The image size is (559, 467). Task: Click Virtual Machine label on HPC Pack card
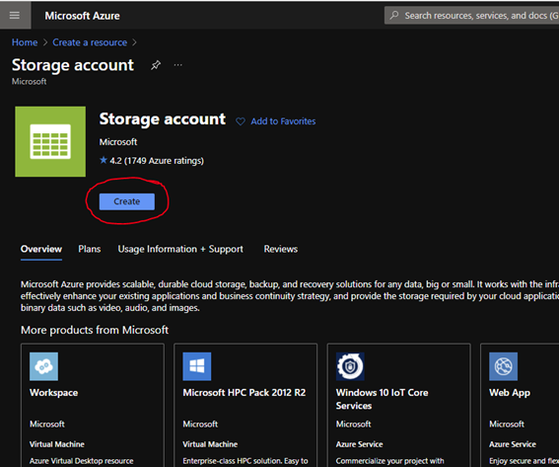(210, 444)
